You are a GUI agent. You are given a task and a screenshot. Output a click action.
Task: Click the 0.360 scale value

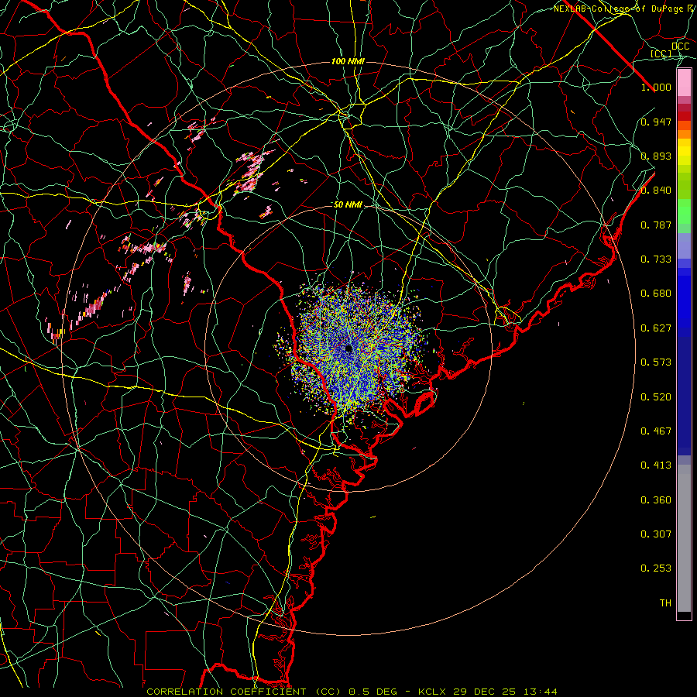[656, 500]
